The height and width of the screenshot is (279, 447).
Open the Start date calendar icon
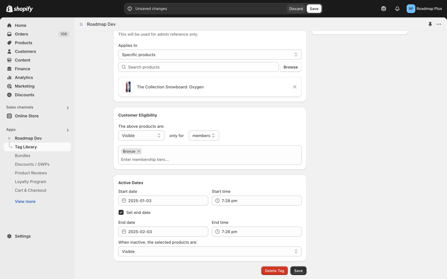pos(124,201)
